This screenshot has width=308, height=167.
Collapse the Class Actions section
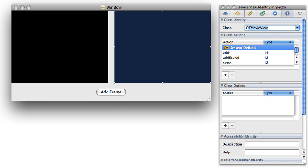point(222,35)
